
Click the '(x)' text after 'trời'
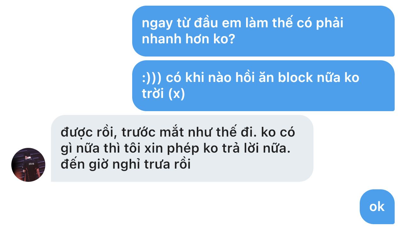pyautogui.click(x=177, y=94)
